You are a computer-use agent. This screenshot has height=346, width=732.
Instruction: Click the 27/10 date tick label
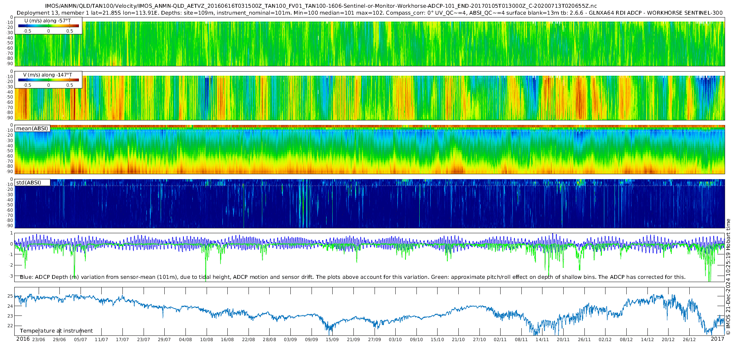(479, 339)
